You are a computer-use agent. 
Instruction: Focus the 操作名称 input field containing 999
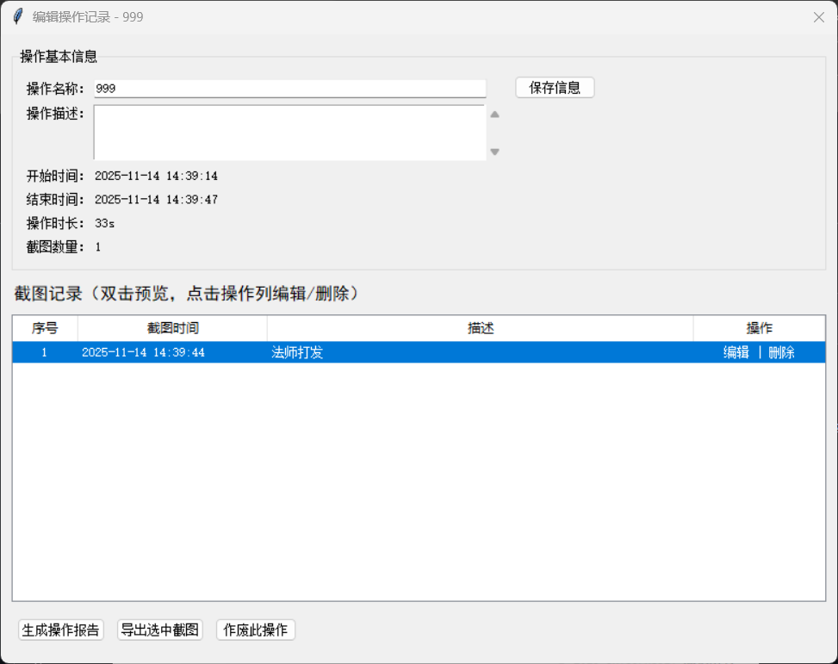pos(290,88)
